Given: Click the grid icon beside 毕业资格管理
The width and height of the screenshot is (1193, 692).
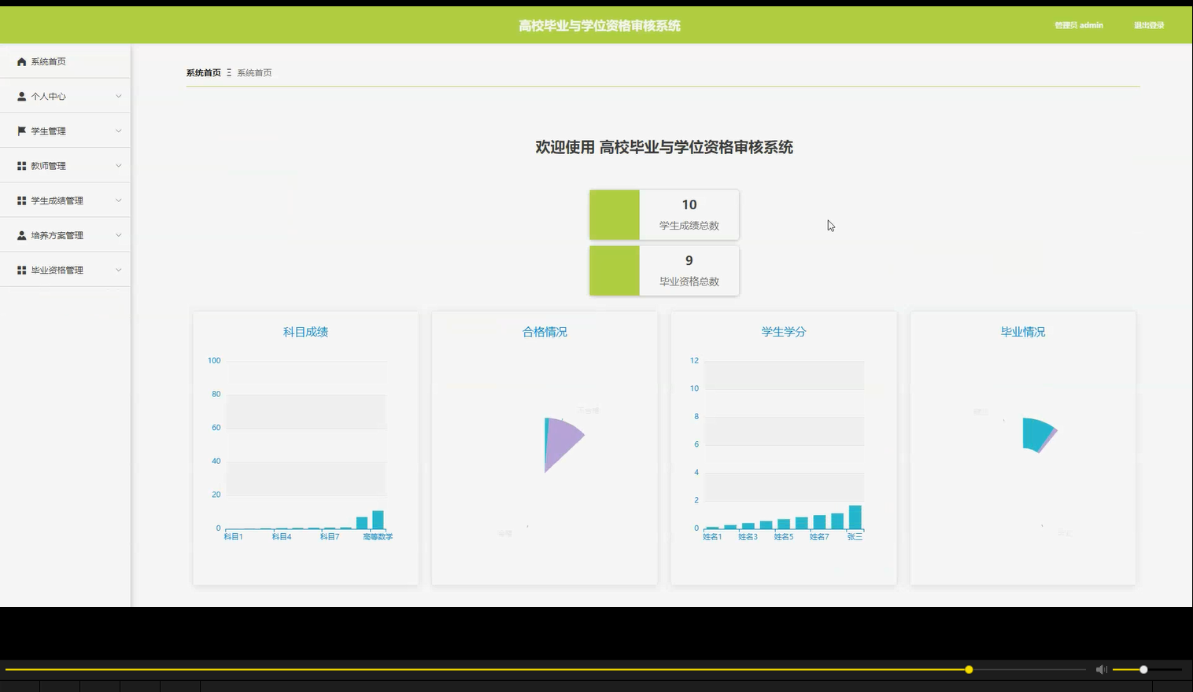Looking at the screenshot, I should click(x=22, y=270).
